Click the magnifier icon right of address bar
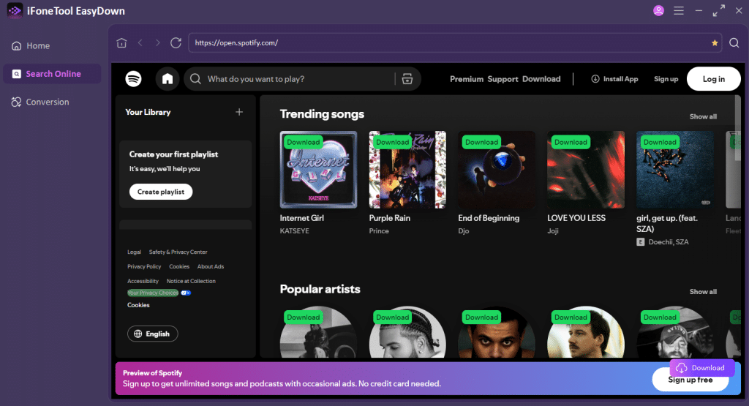The height and width of the screenshot is (406, 749). pos(734,43)
